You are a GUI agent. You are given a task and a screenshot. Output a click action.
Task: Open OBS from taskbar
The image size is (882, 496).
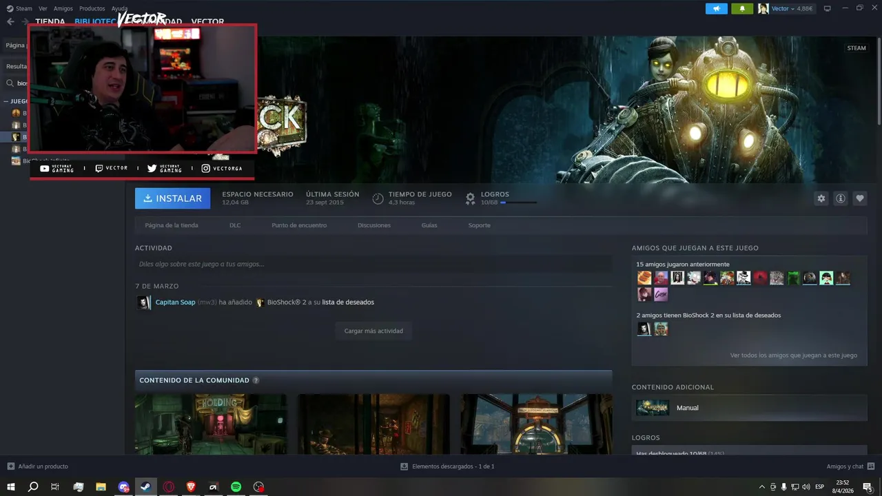point(258,487)
